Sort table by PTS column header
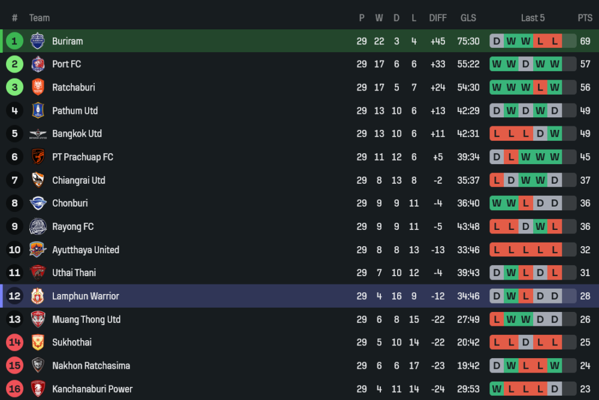Screen dimensions: 599x400 pyautogui.click(x=585, y=18)
